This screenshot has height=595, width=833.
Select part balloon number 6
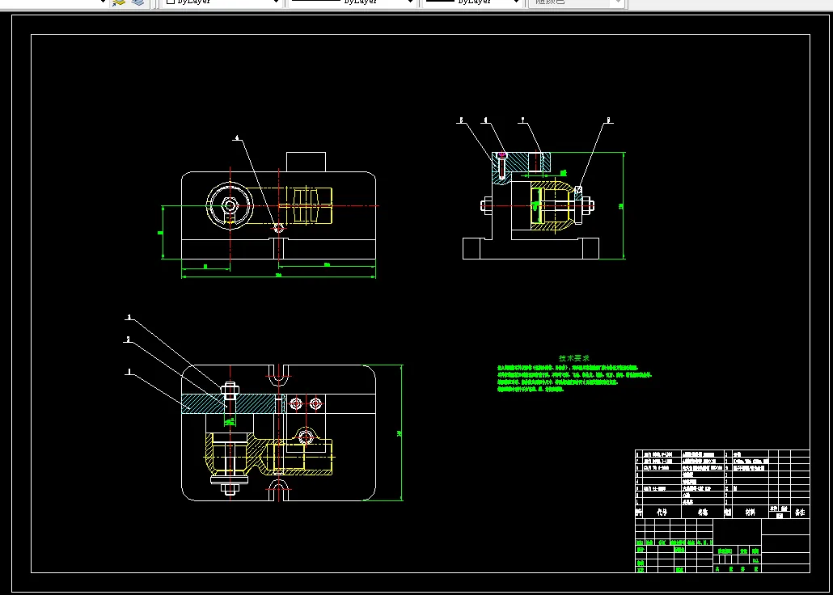pos(485,120)
